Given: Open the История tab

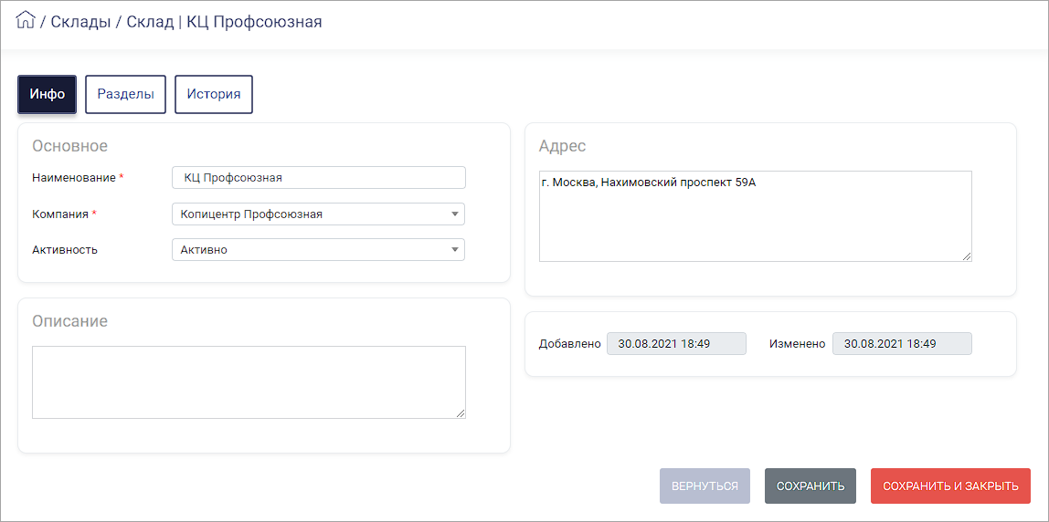Looking at the screenshot, I should coord(214,94).
